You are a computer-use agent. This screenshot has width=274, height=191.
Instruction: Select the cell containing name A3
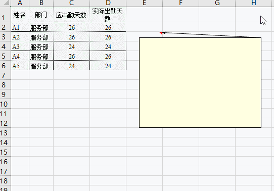(20, 46)
